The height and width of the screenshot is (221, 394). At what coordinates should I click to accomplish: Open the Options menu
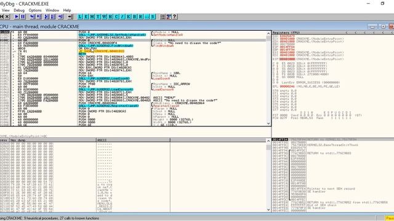click(35, 10)
